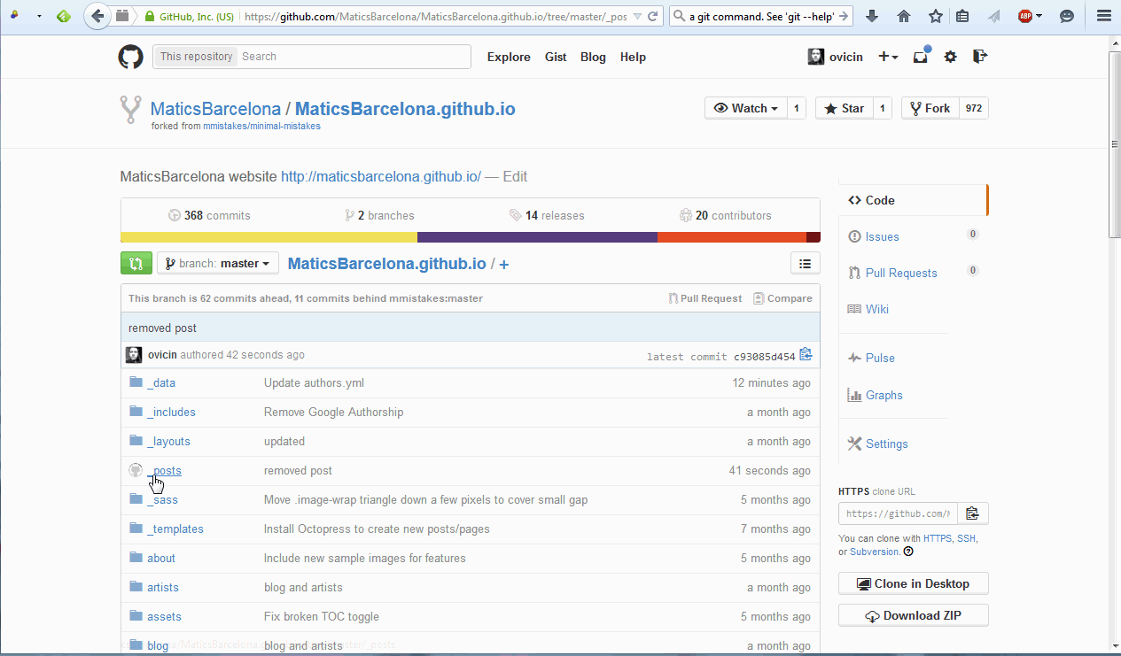Click the vertical page scrollbar thumb
The height and width of the screenshot is (656, 1121).
pyautogui.click(x=1114, y=144)
